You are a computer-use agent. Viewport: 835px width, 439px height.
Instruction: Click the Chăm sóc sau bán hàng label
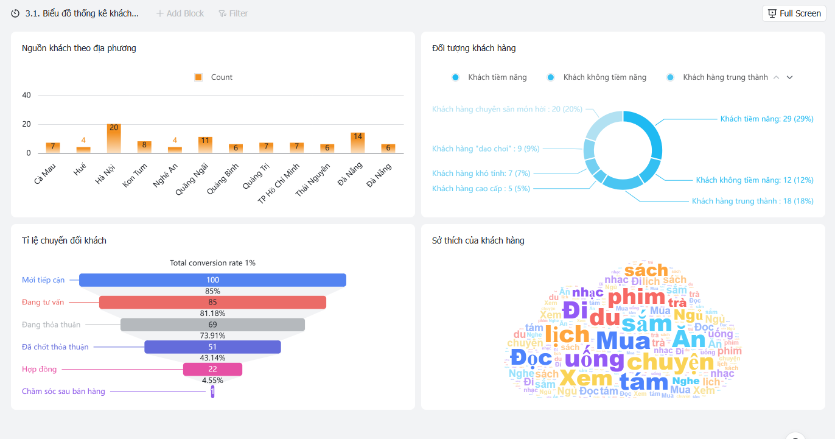click(63, 392)
